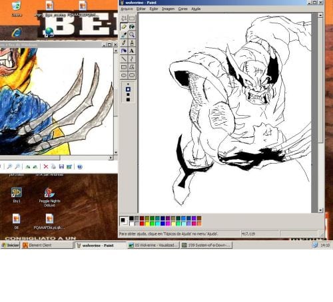Image resolution: width=333 pixels, height=302 pixels.
Task: Click the foreground/background color indicator box
Action: click(x=124, y=221)
